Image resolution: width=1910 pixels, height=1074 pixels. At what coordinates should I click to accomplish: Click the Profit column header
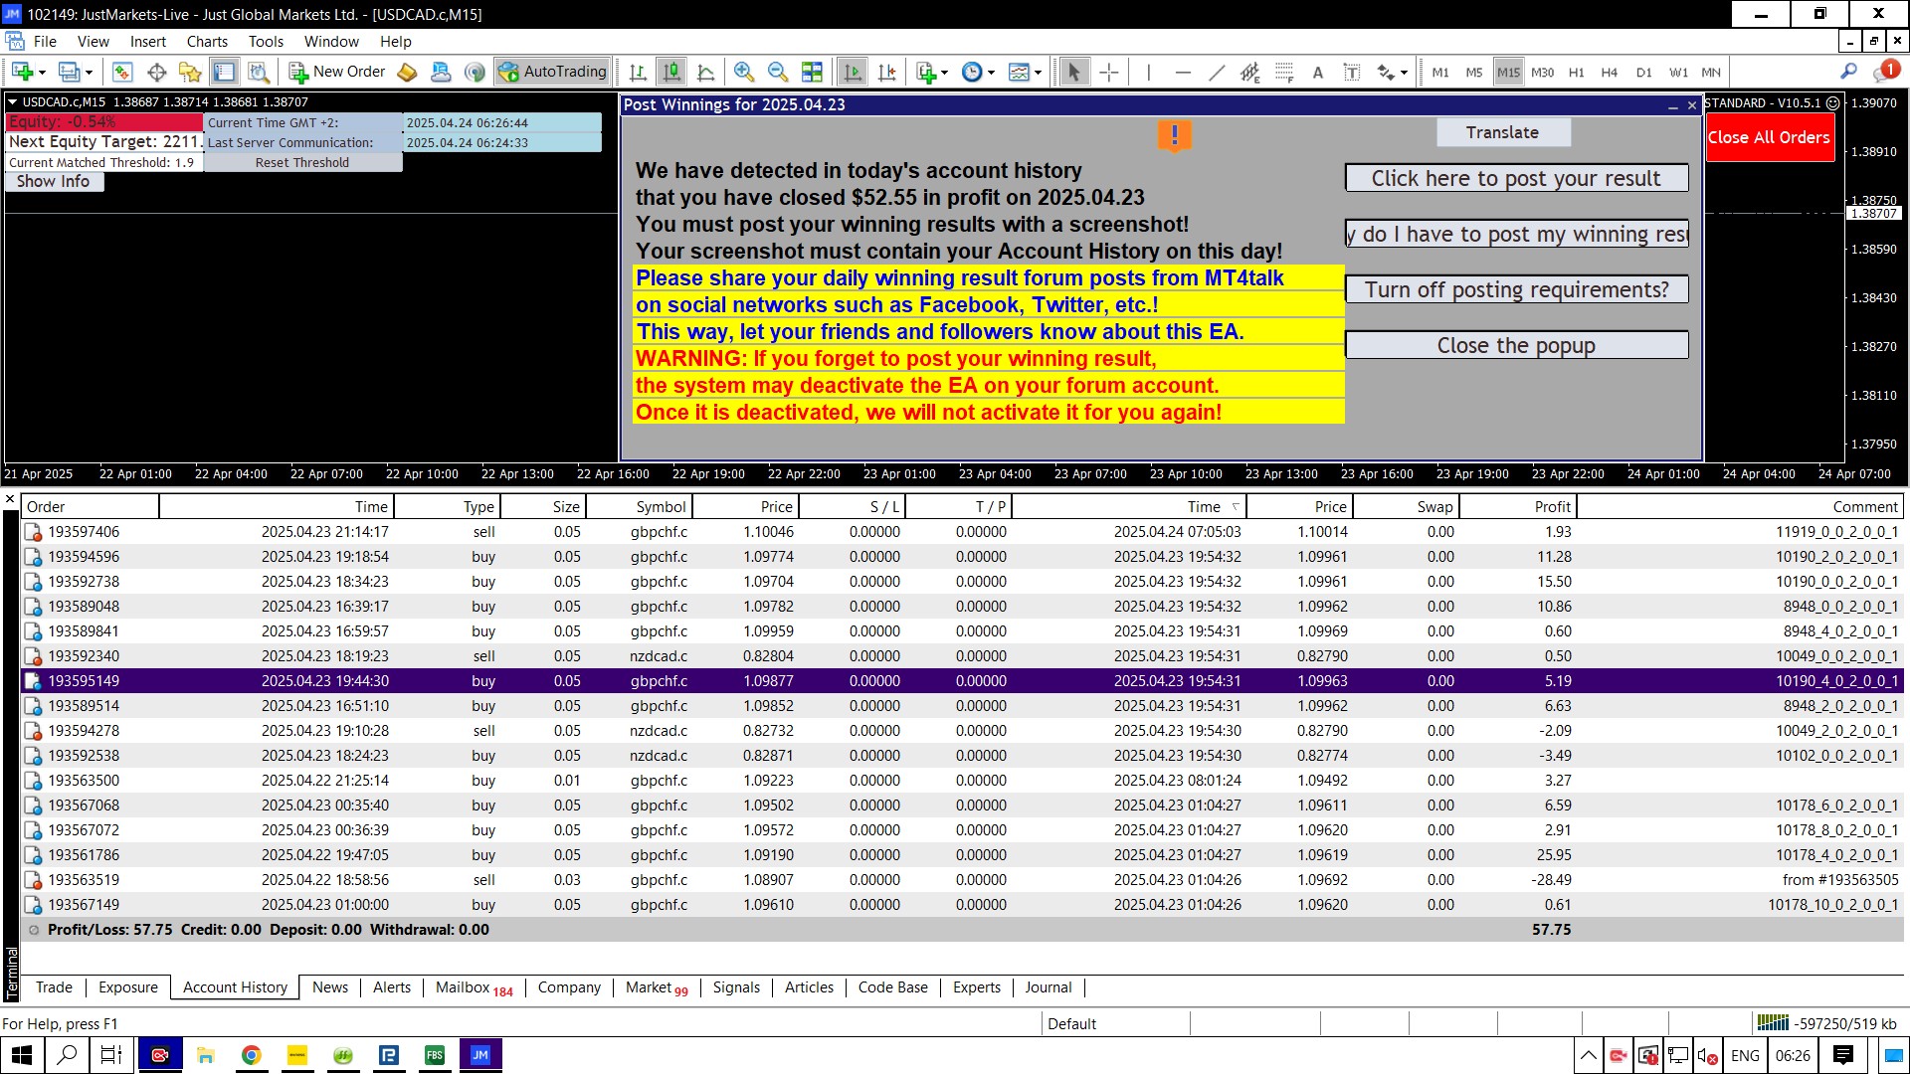(x=1552, y=506)
